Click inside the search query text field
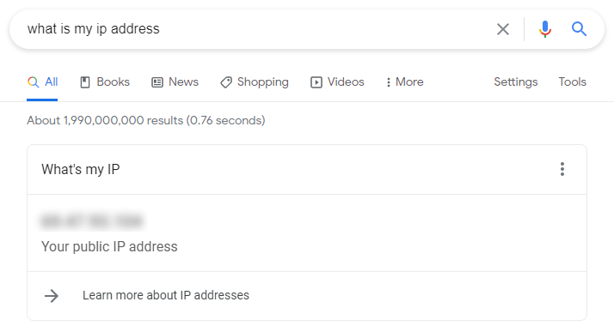 255,29
